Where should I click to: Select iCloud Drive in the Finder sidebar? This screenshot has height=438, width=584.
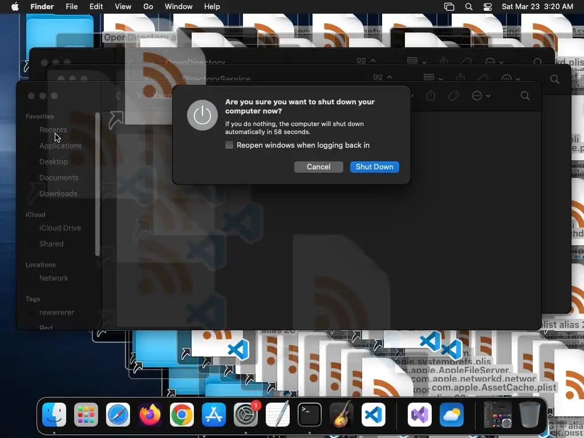click(60, 228)
